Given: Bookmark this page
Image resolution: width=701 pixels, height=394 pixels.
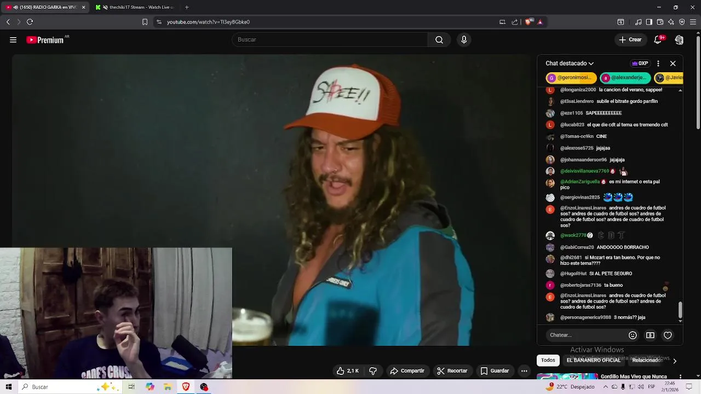Looking at the screenshot, I should pyautogui.click(x=145, y=22).
